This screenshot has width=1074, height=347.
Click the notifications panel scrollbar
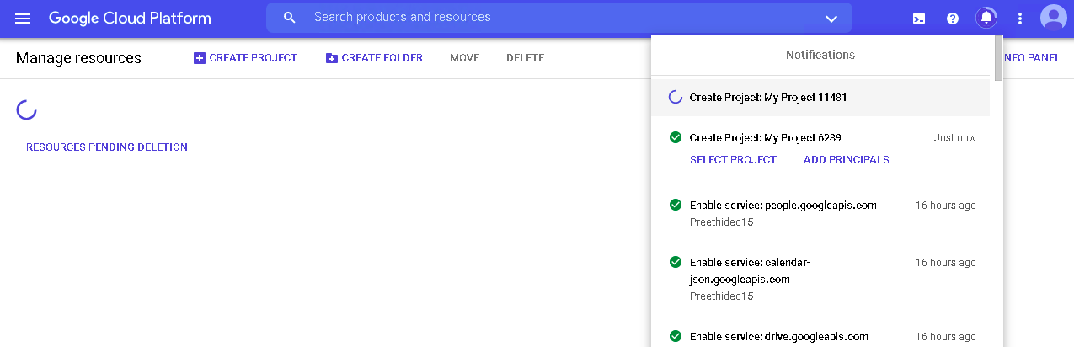[998, 57]
